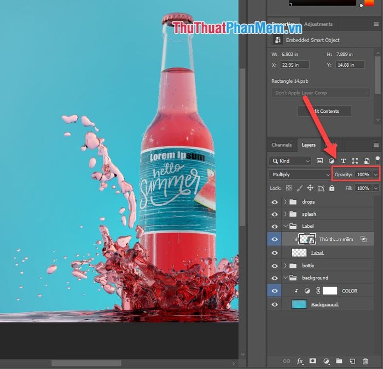Open the Multiply blend mode dropdown

(300, 175)
